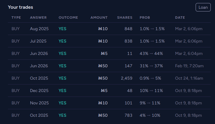Screen dimensions: 215x124
Task: Click the OUTCOME column header
Action: point(68,17)
